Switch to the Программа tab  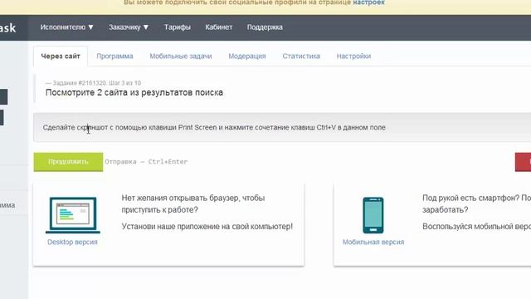pos(114,56)
